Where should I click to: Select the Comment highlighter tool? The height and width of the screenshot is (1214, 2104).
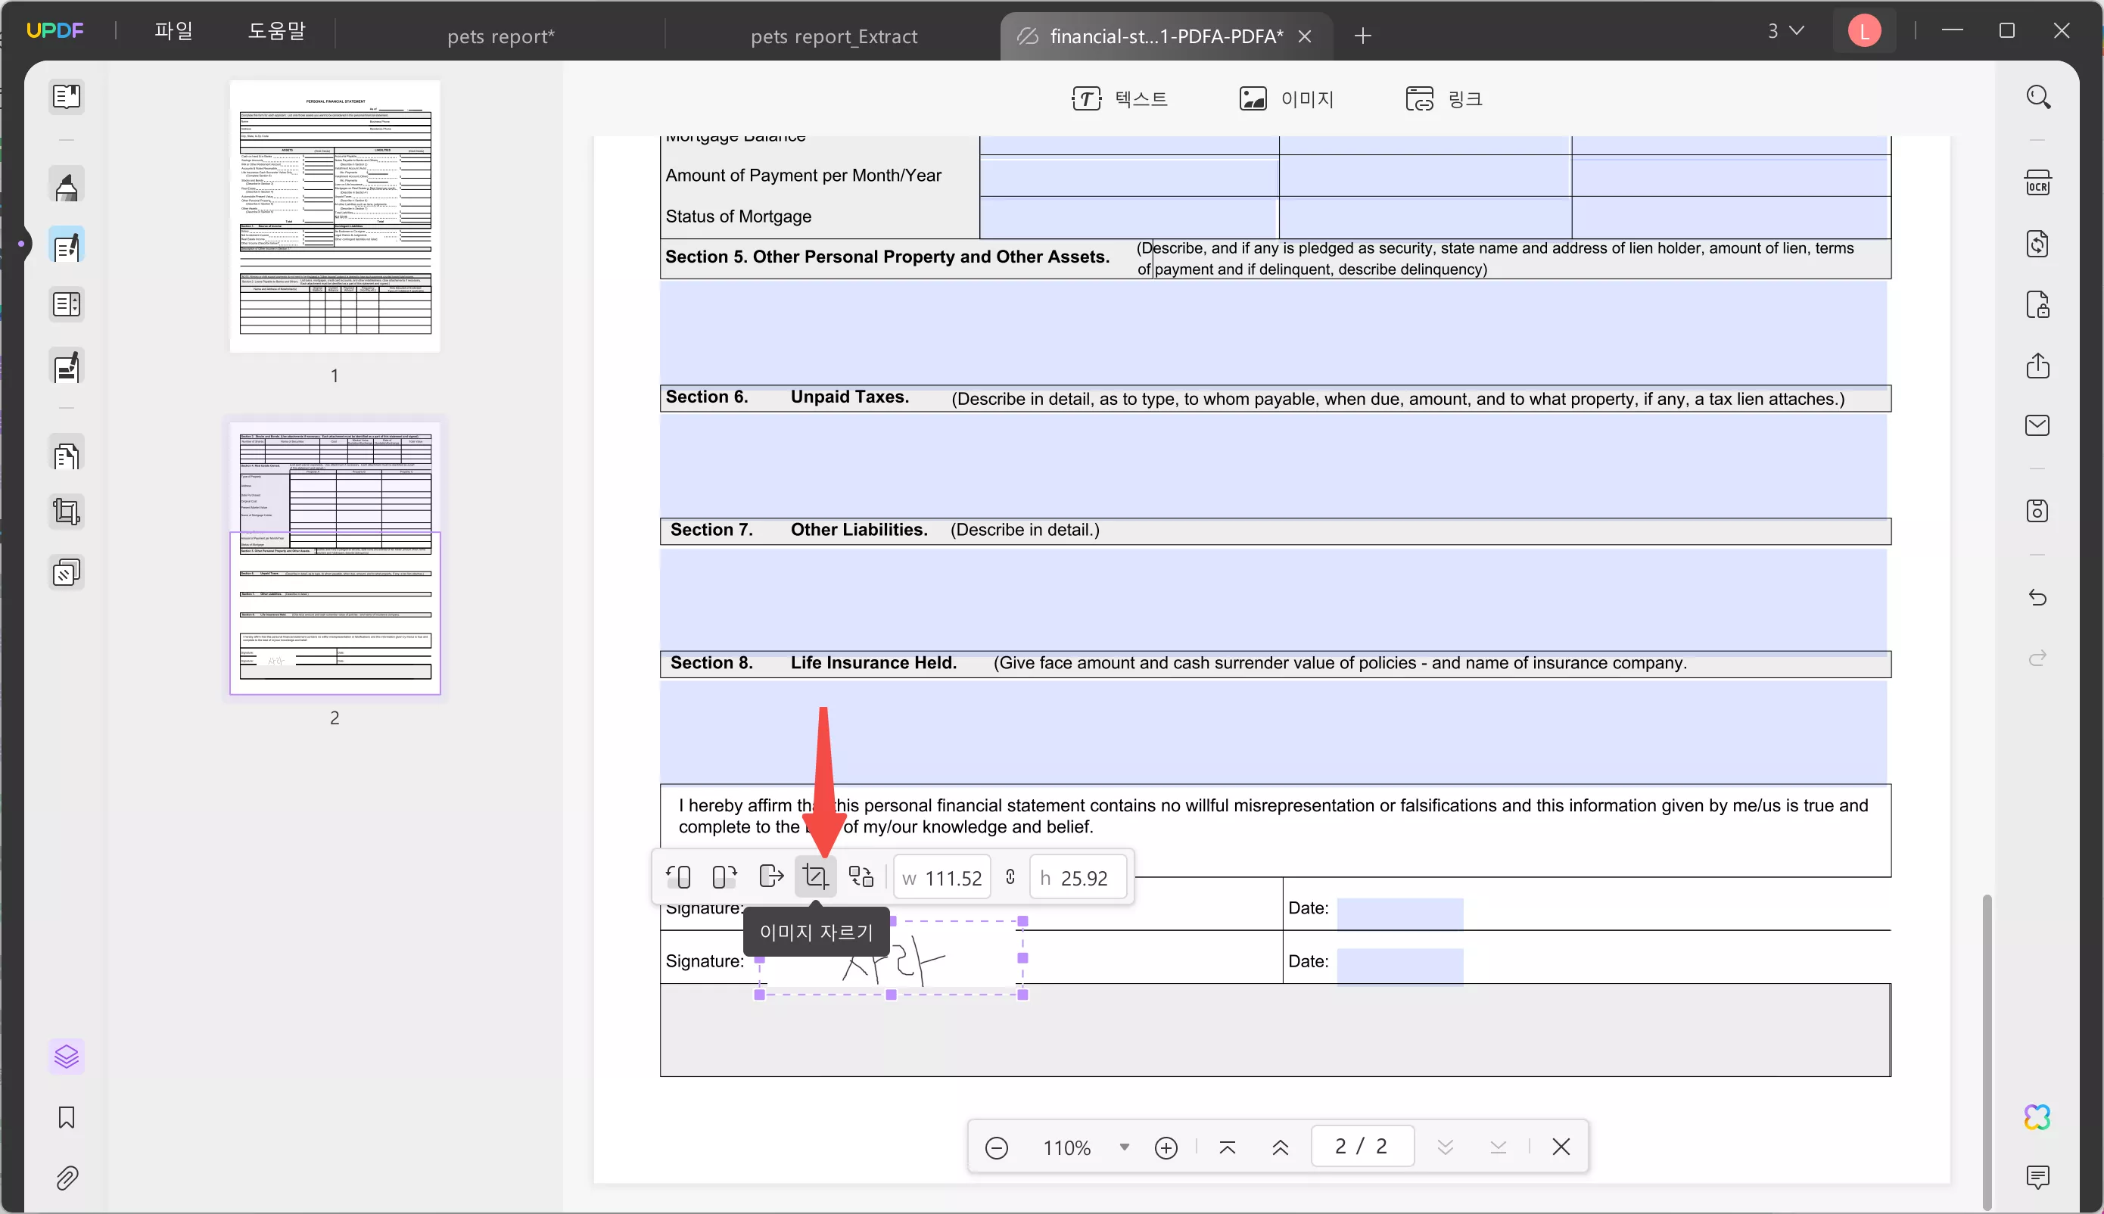(x=67, y=185)
